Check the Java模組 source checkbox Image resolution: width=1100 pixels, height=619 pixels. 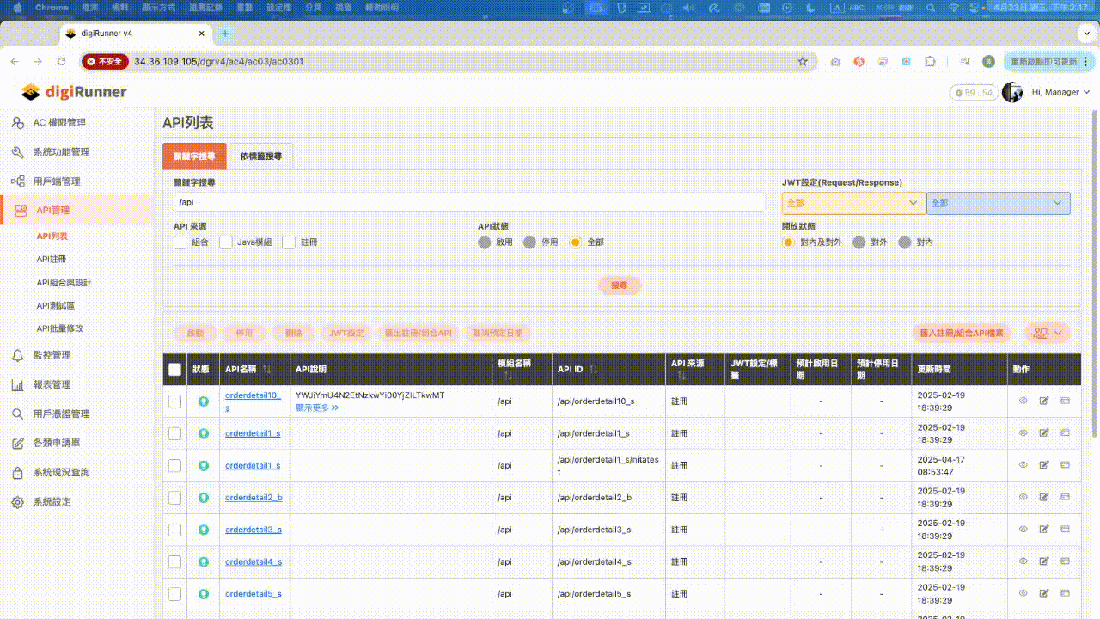[x=226, y=242]
